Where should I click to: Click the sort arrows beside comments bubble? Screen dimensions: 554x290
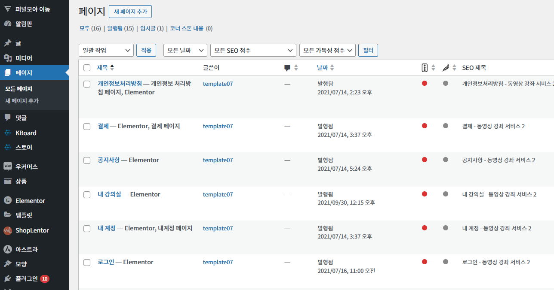coord(296,68)
